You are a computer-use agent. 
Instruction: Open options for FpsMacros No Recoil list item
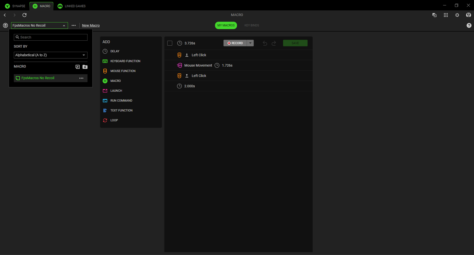click(81, 78)
